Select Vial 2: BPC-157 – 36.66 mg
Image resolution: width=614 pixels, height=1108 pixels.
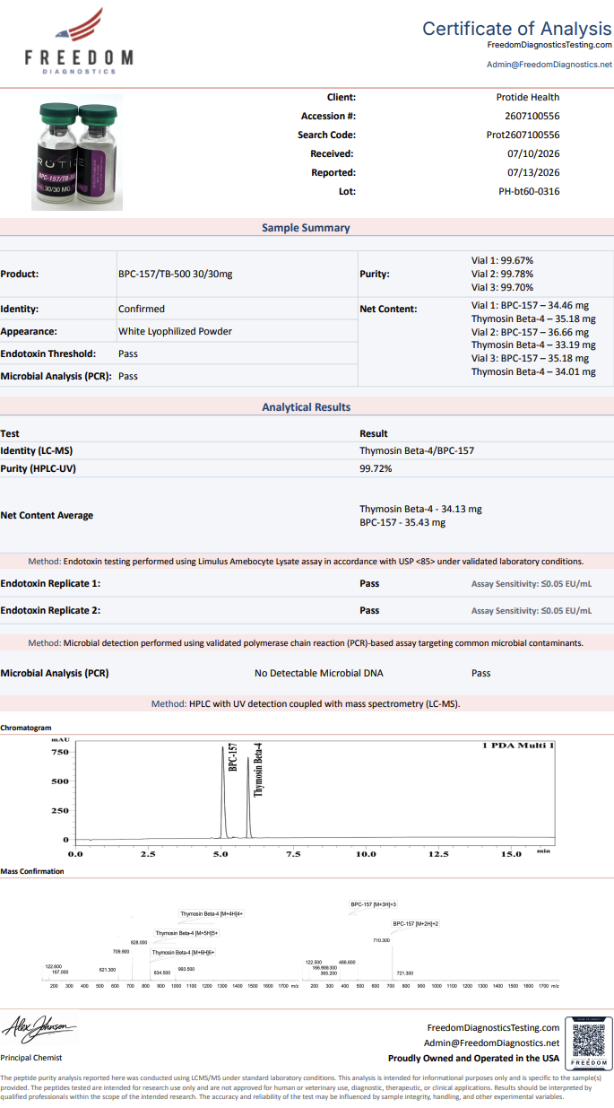coord(530,332)
